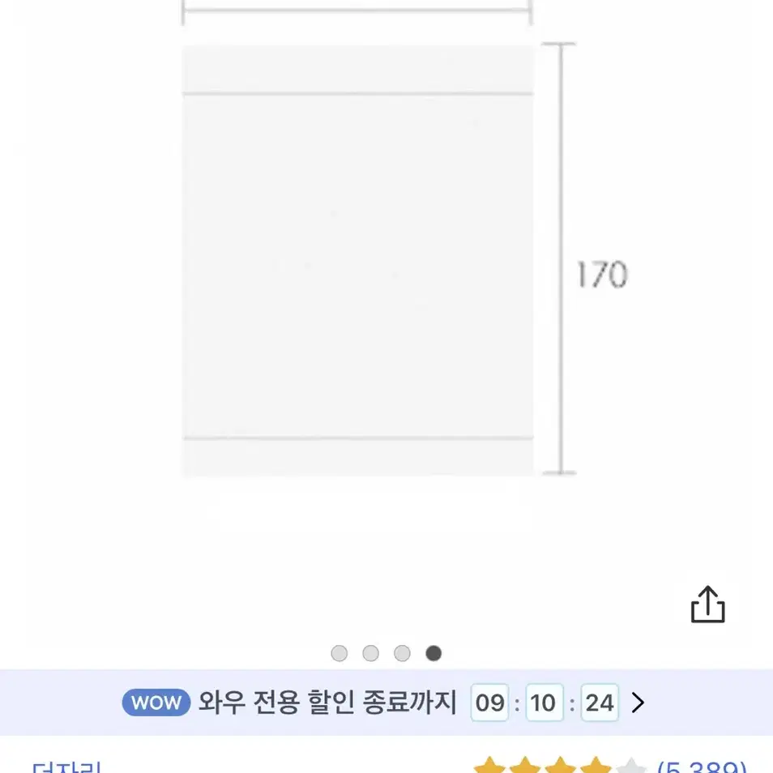Click the hours countdown box showing 09
The image size is (773, 773).
(x=489, y=703)
